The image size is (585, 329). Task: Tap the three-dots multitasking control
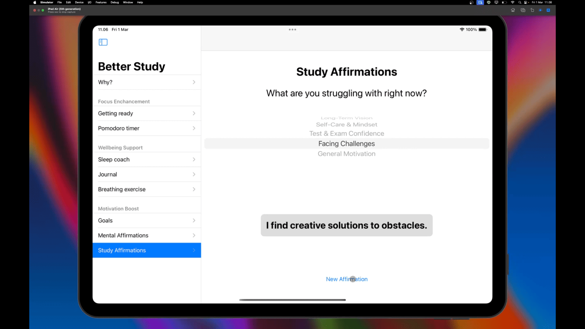coord(292,30)
